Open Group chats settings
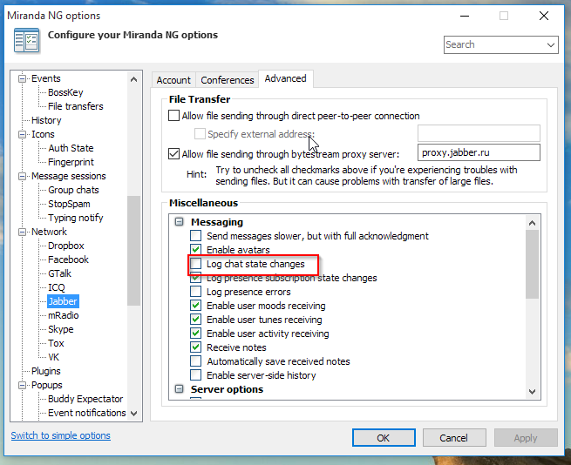 (x=73, y=190)
